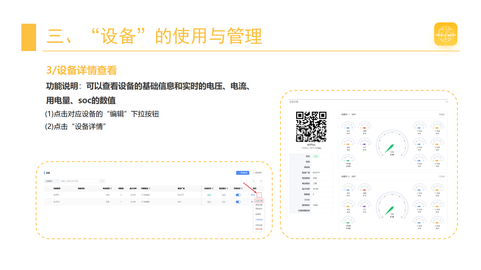Select 投放设备 from the dropdown menu
This screenshot has height=270, width=481.
259,225
